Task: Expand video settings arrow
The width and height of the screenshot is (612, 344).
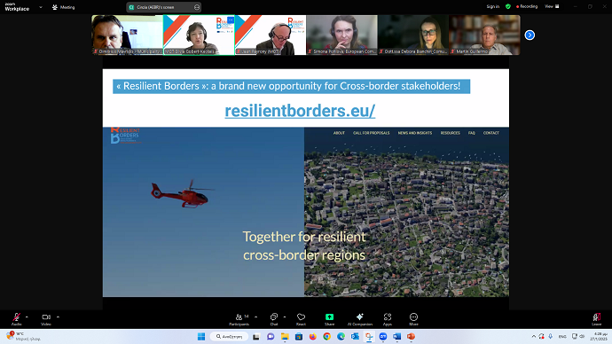Action: coord(58,317)
